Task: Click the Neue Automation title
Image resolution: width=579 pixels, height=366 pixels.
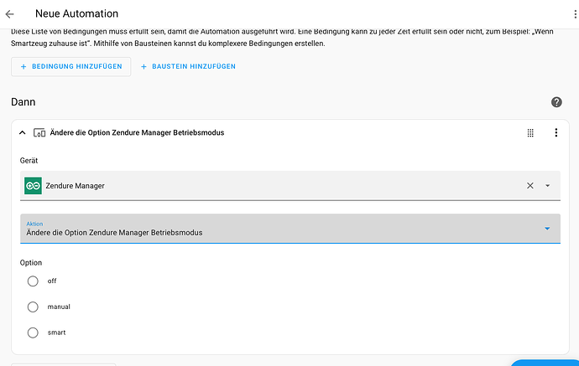Action: (x=77, y=13)
